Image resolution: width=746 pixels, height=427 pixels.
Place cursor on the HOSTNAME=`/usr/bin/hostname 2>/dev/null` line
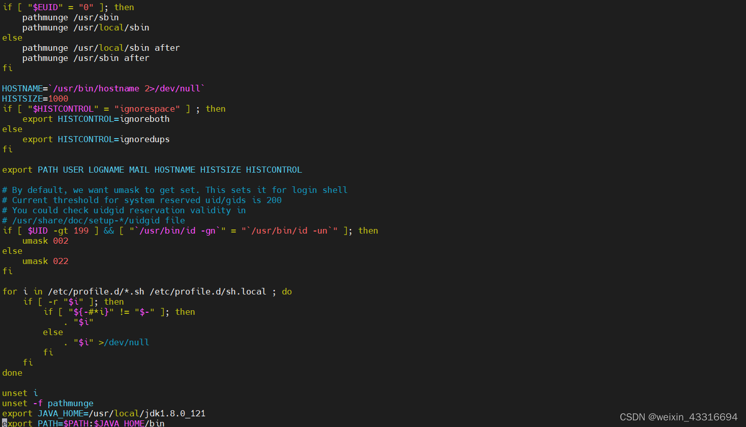click(x=104, y=88)
